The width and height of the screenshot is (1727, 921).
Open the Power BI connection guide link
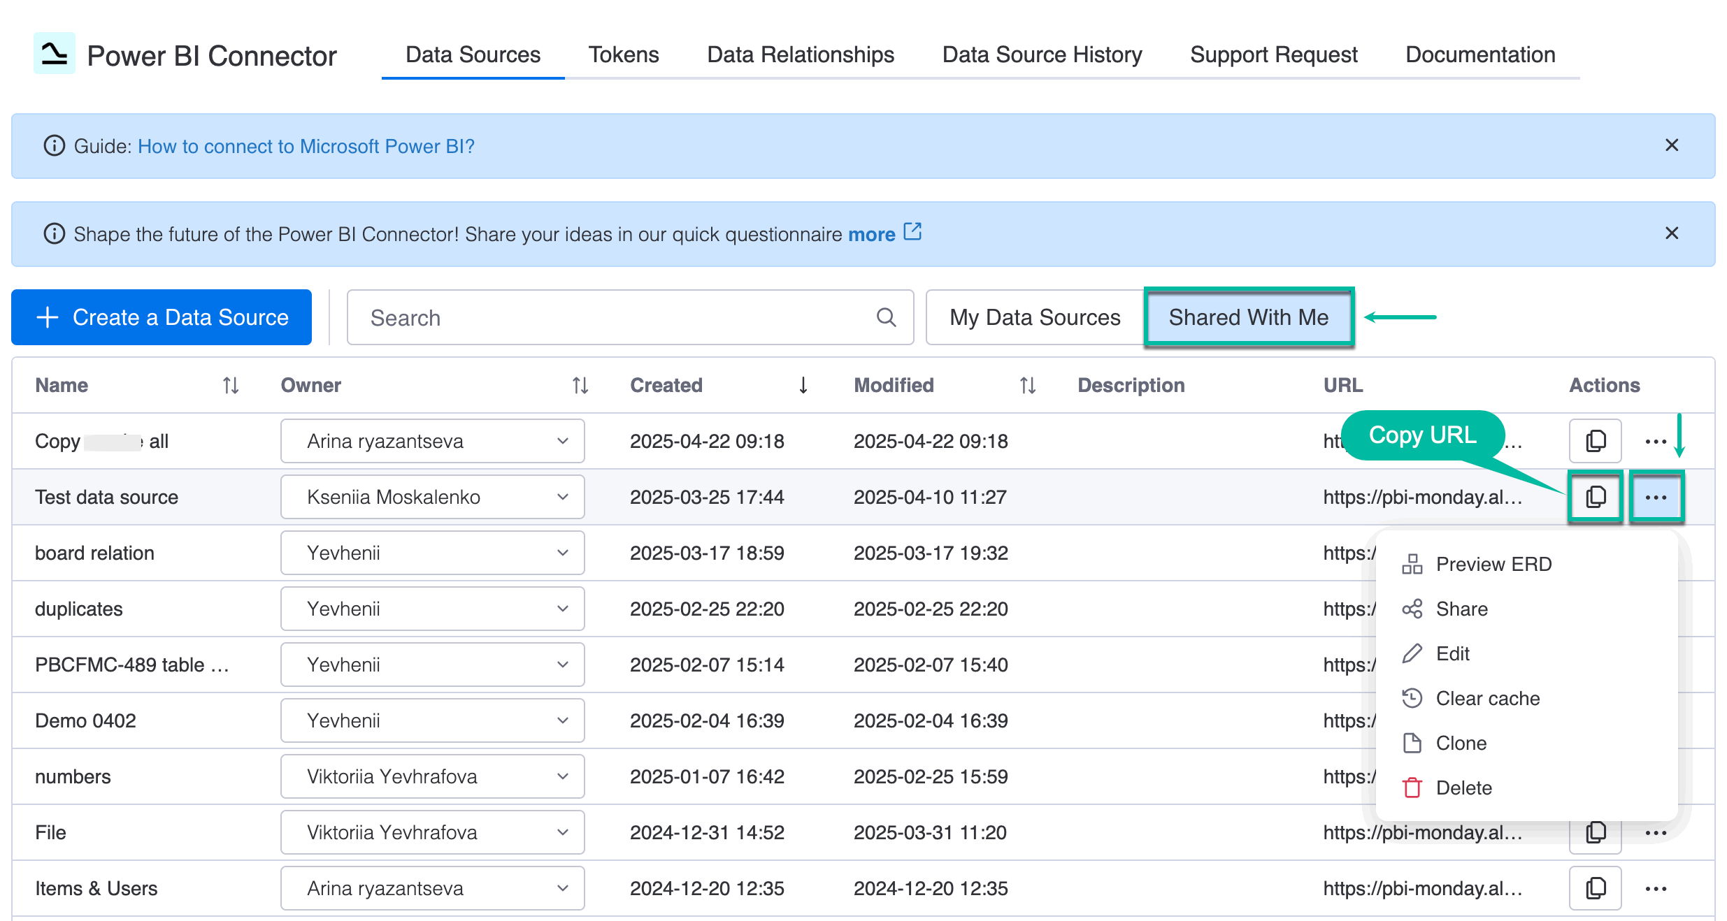(x=306, y=146)
